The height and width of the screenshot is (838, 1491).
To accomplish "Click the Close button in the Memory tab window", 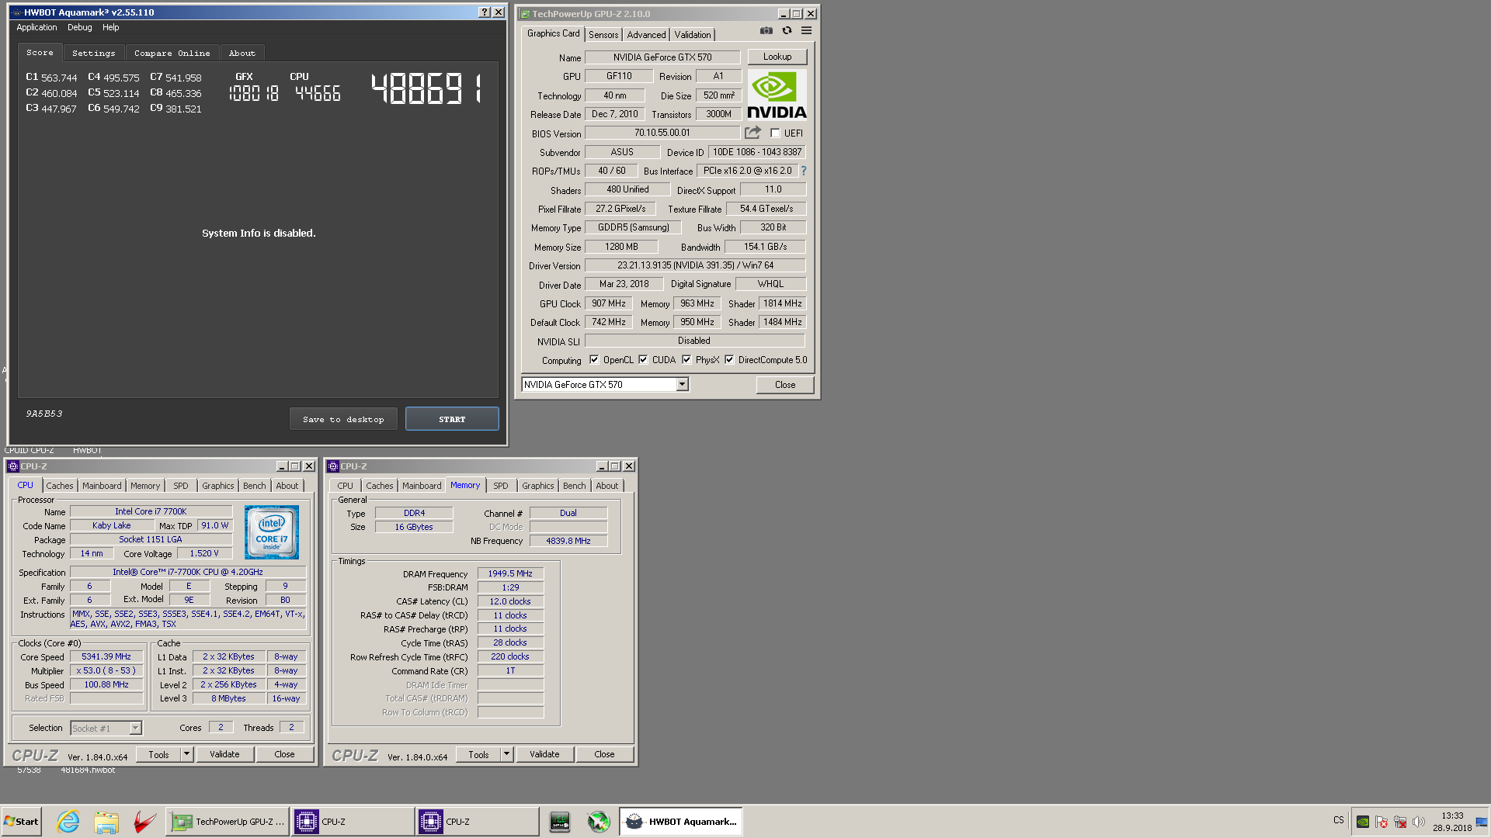I will point(604,754).
